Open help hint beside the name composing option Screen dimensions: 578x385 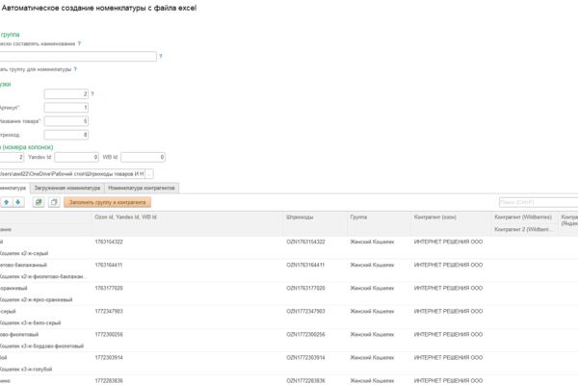(79, 43)
